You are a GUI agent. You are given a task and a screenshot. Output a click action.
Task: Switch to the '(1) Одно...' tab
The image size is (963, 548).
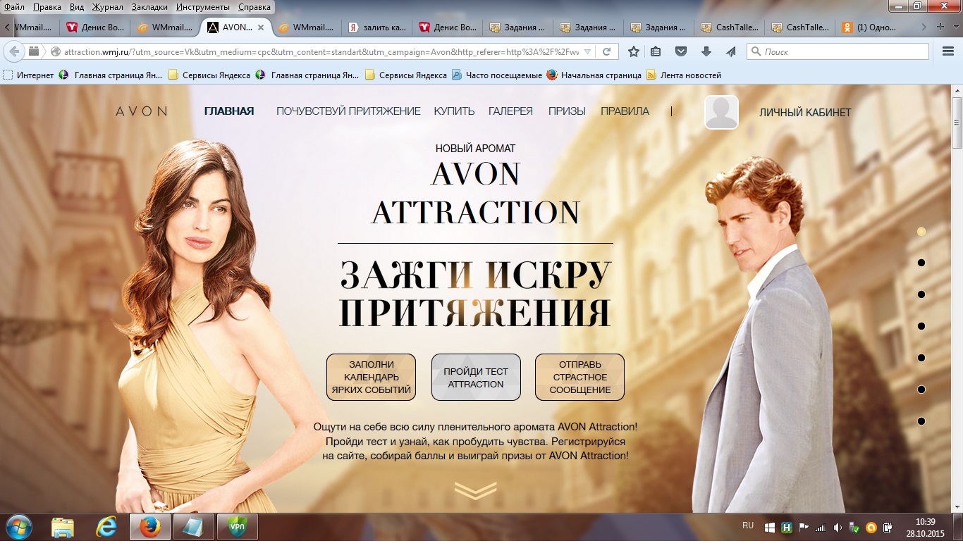point(871,27)
